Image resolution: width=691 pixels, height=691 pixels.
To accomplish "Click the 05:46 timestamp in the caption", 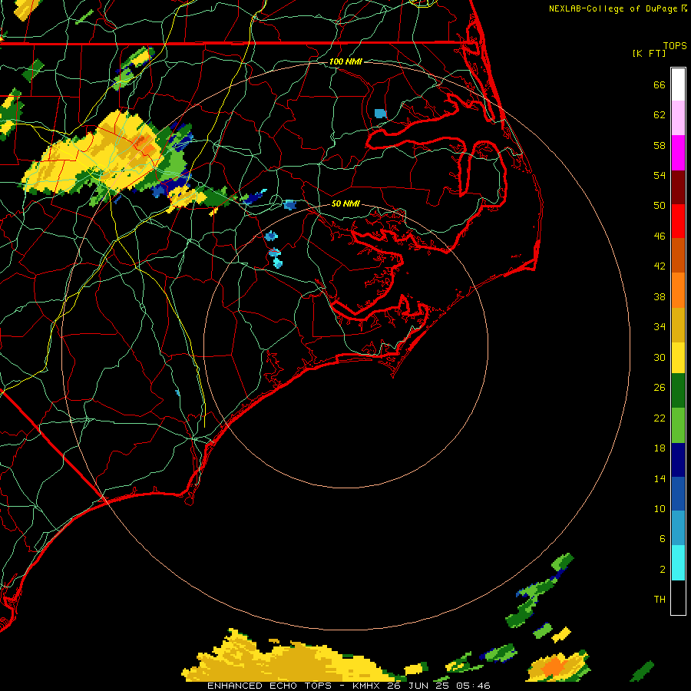I will [x=474, y=686].
